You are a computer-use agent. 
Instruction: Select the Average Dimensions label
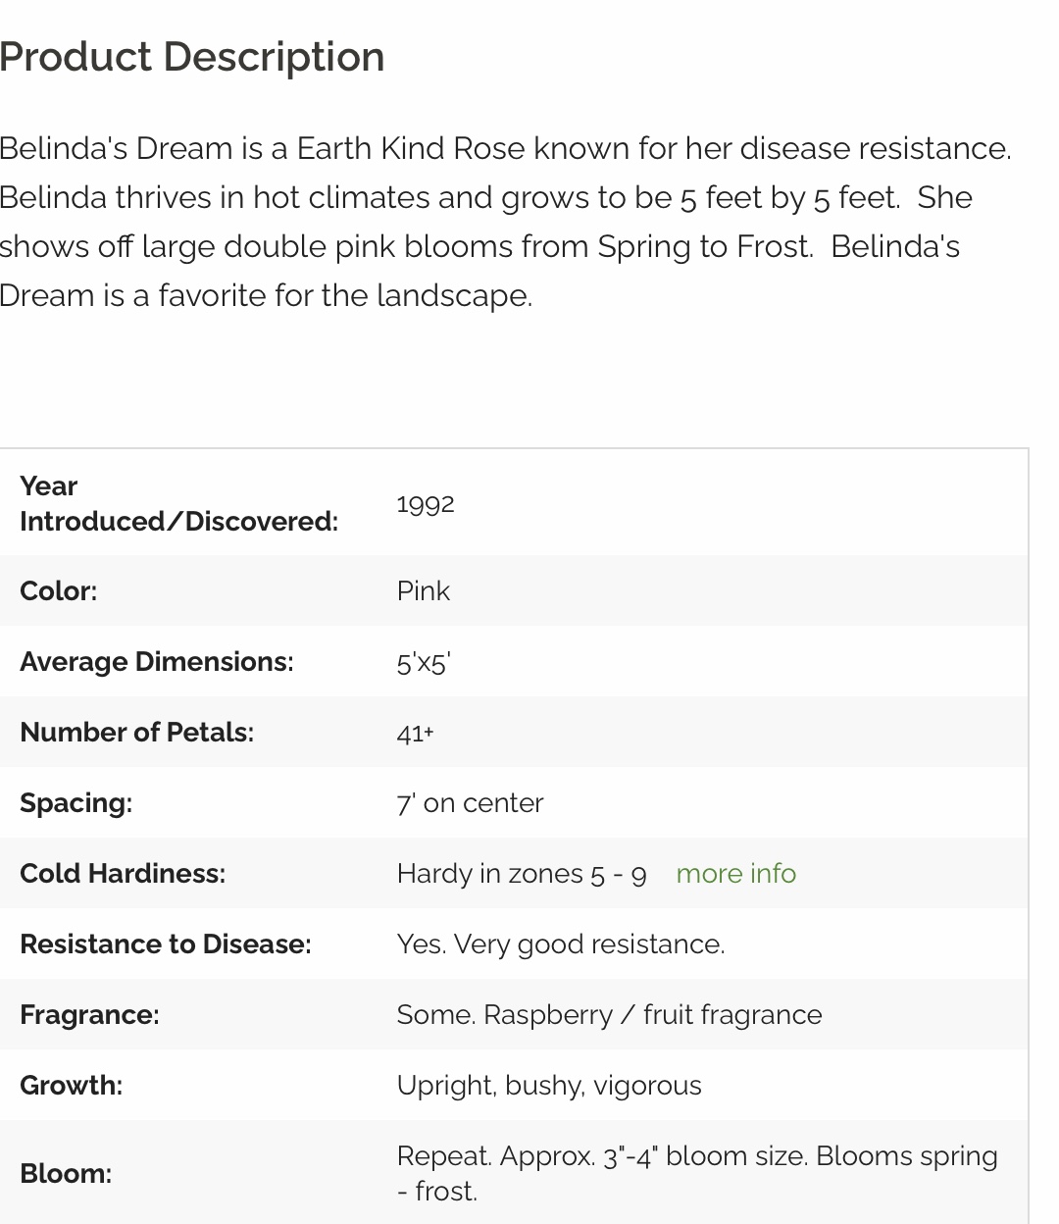pos(157,661)
